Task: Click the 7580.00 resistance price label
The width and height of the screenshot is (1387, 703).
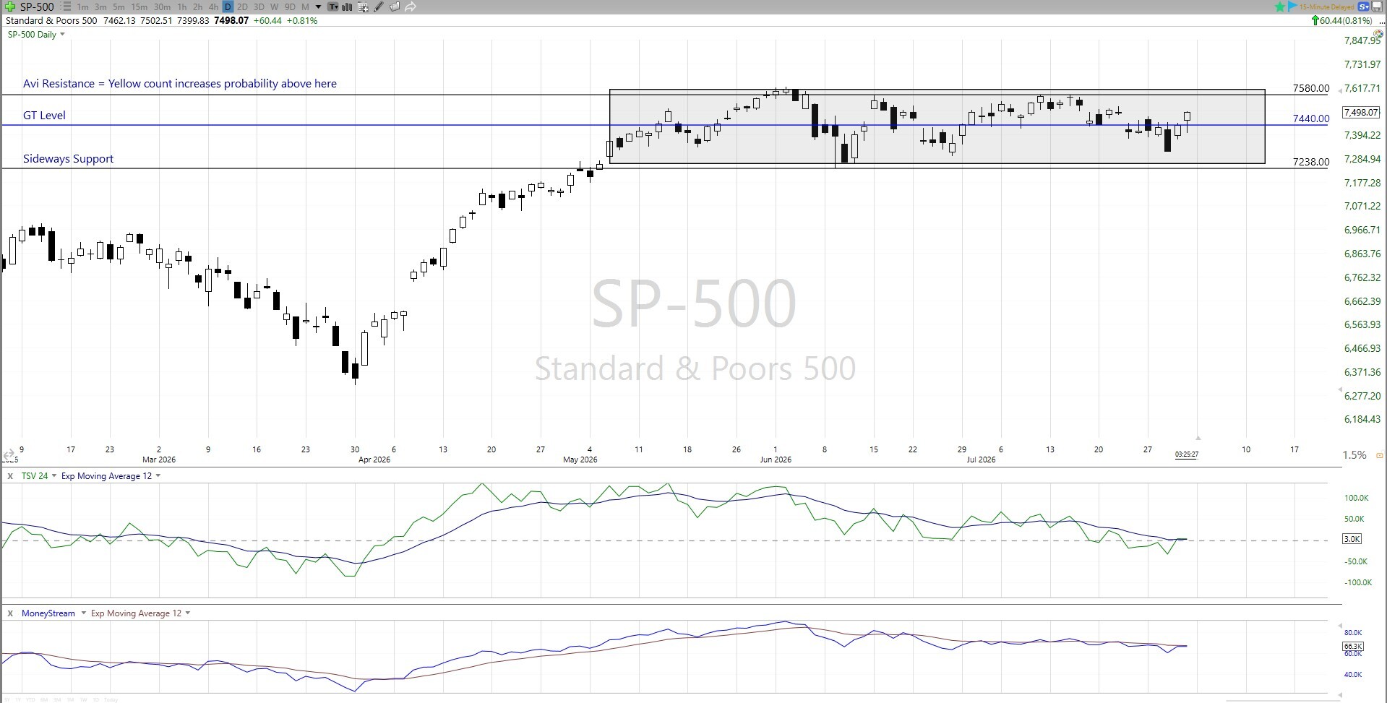Action: tap(1311, 88)
